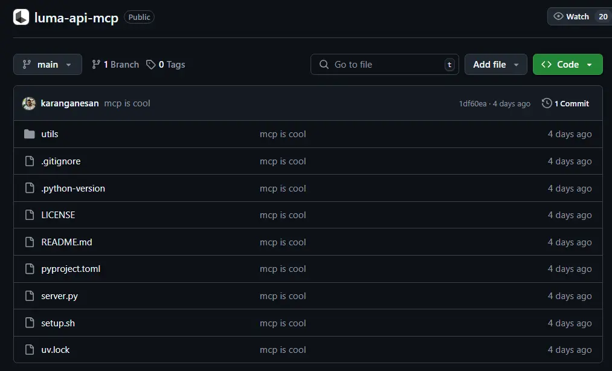Open the pyproject.toml file link

(x=71, y=269)
